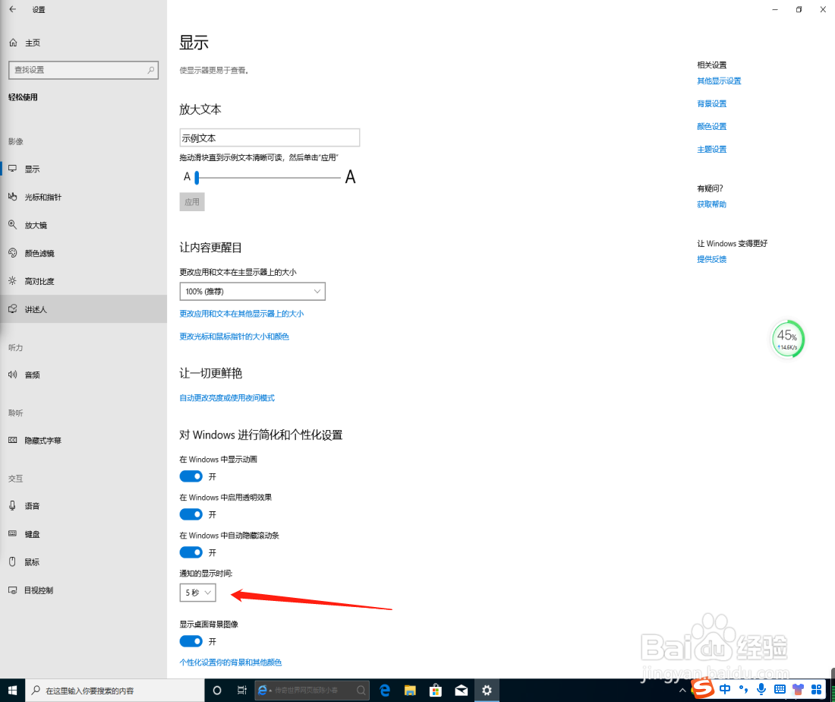Open 获取帮助 link

click(x=711, y=204)
